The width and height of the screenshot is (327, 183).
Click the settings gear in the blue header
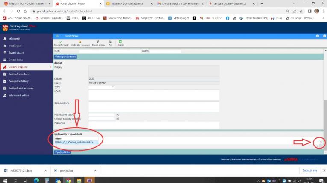[318, 36]
